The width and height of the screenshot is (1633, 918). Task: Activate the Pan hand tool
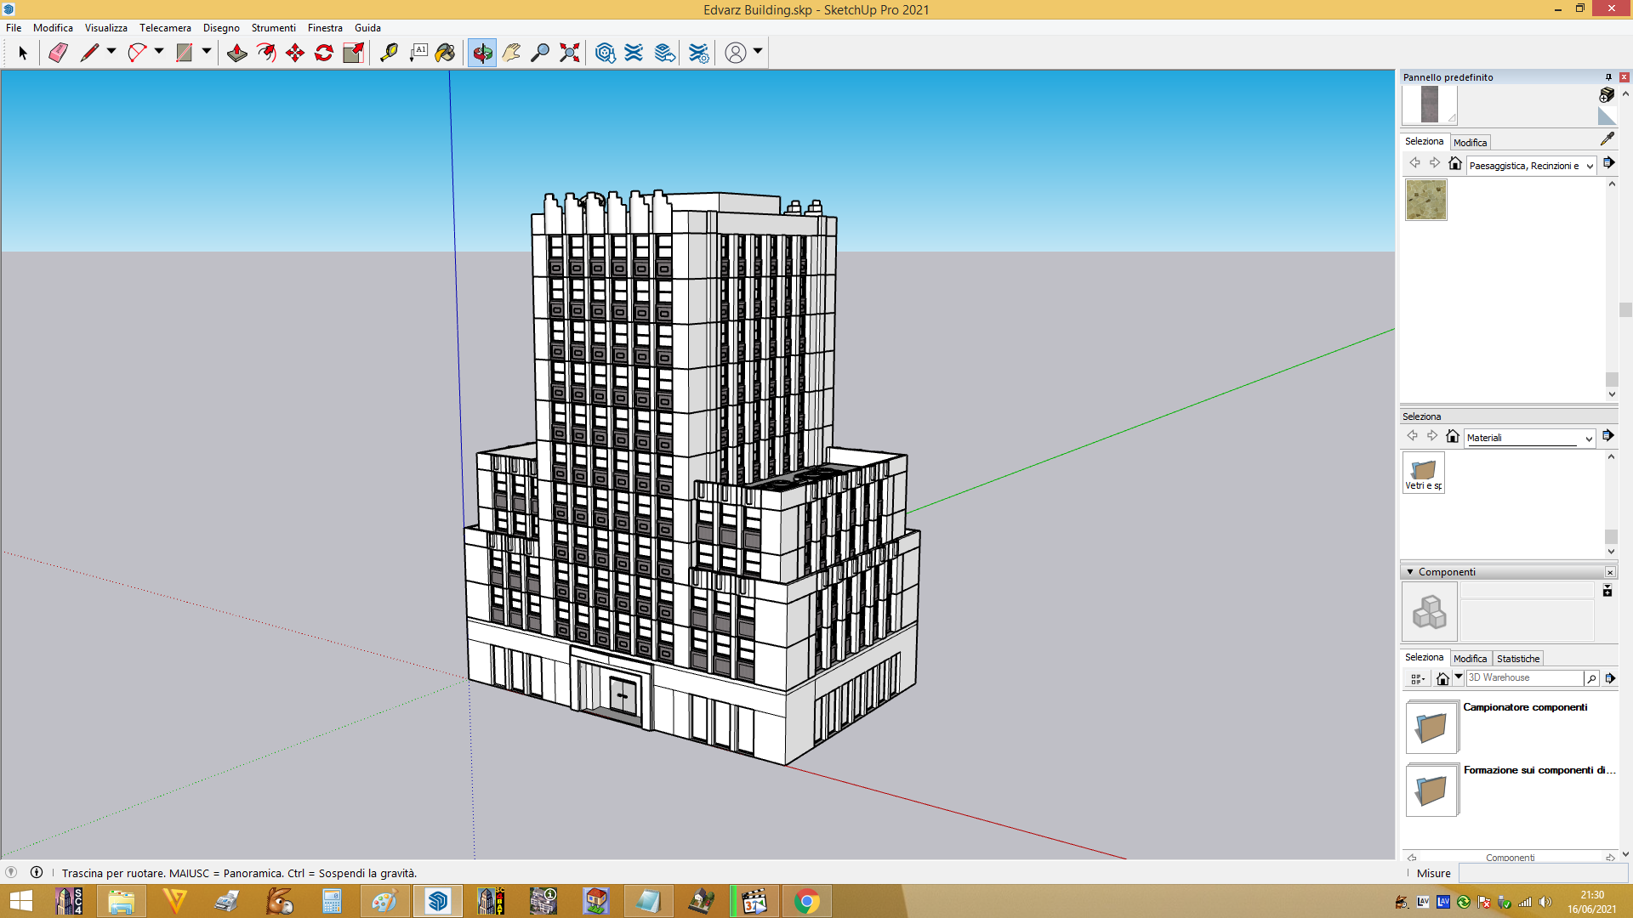point(511,53)
